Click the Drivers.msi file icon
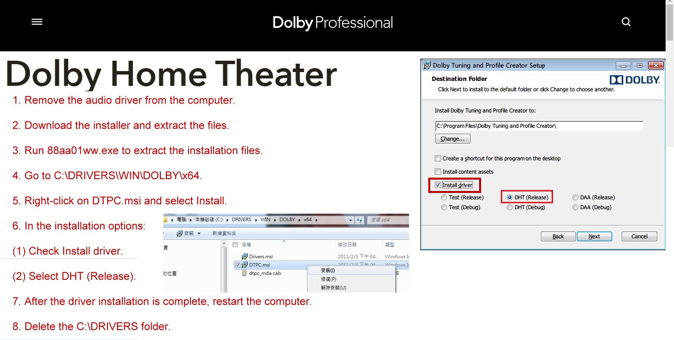Image resolution: width=674 pixels, height=340 pixels. (244, 257)
